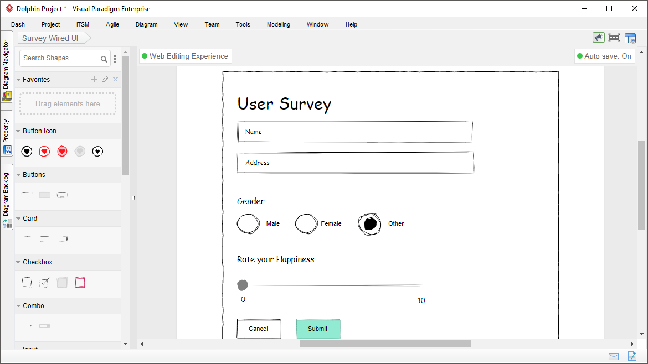Open the Modeling menu
Viewport: 648px width, 364px height.
coord(279,24)
